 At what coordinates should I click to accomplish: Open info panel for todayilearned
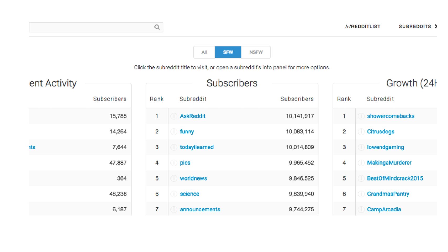click(174, 147)
